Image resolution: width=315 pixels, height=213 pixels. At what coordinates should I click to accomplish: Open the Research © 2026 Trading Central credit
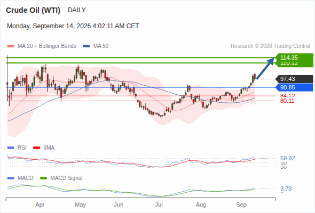tap(270, 46)
